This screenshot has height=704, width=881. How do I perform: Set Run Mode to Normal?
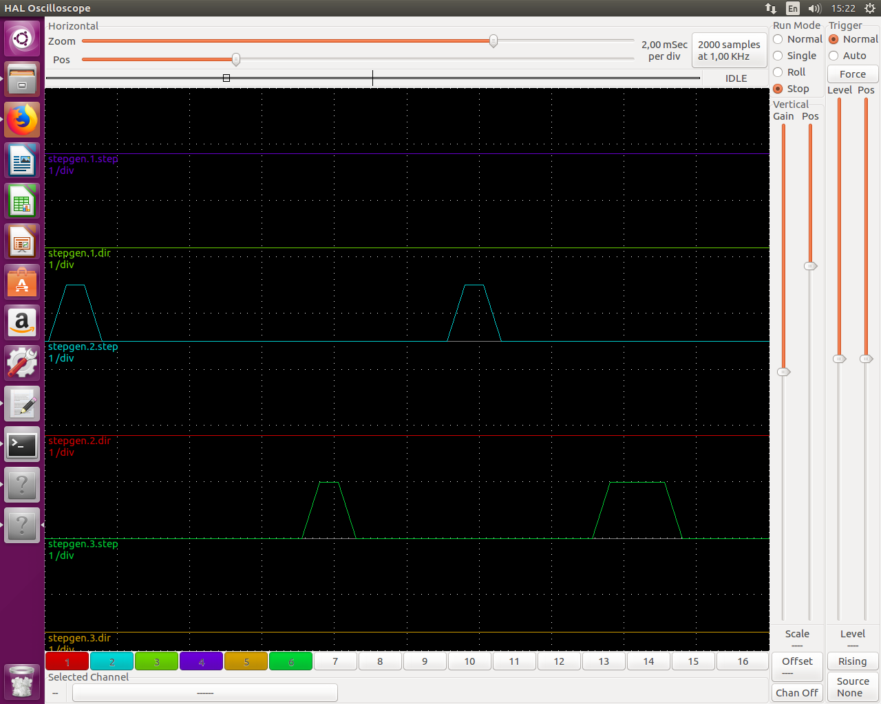pyautogui.click(x=797, y=39)
